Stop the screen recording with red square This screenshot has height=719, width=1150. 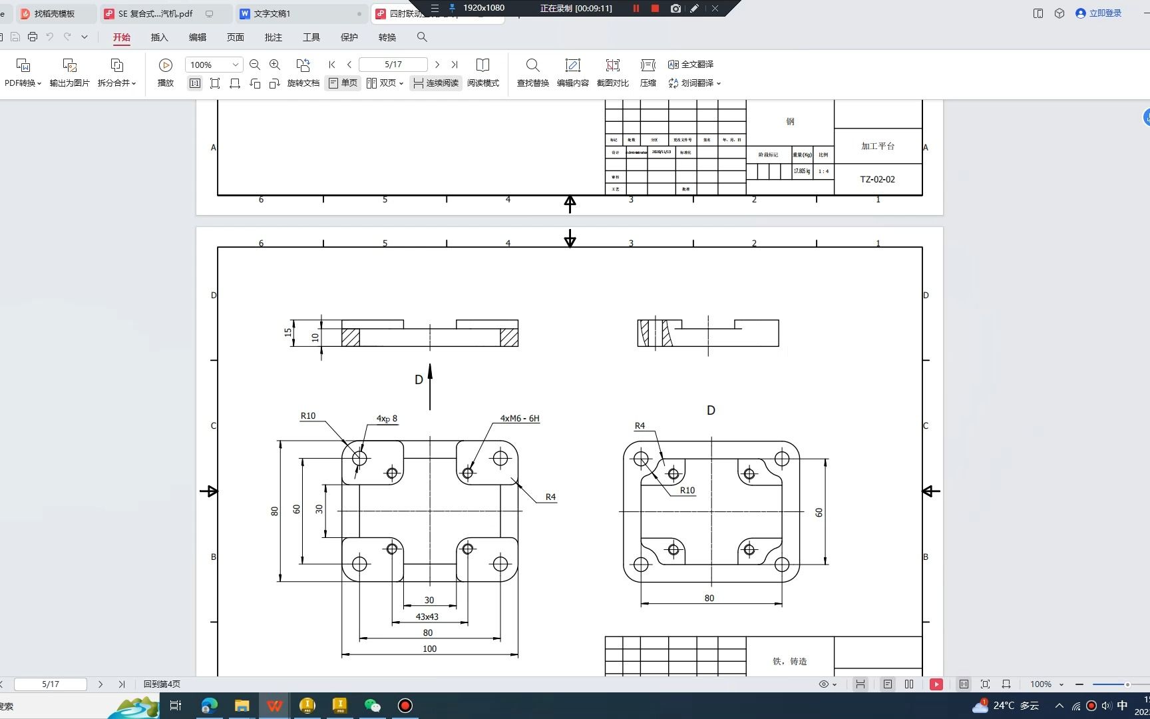click(x=655, y=8)
